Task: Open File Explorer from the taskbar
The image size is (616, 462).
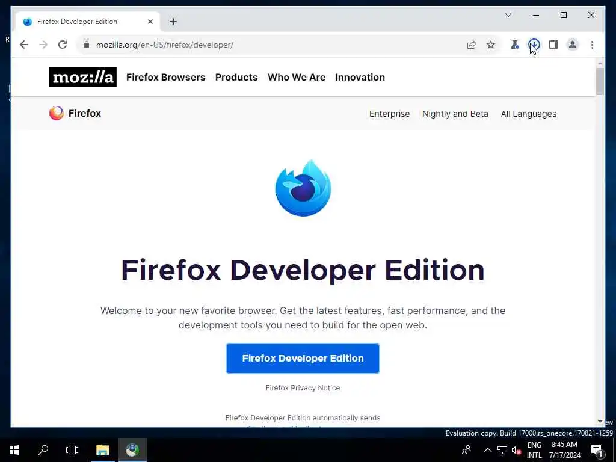Action: 102,450
